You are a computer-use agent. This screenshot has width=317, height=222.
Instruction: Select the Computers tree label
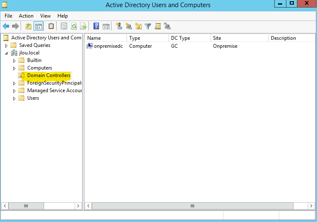pyautogui.click(x=39, y=68)
